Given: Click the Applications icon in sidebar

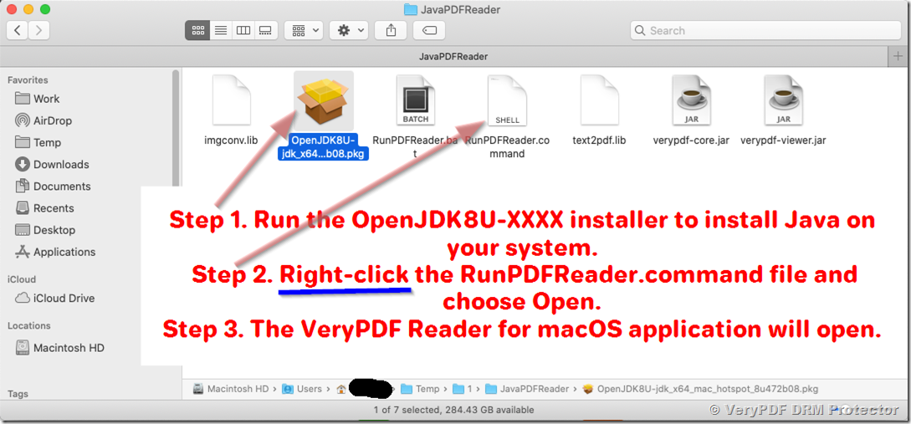Looking at the screenshot, I should pyautogui.click(x=22, y=252).
